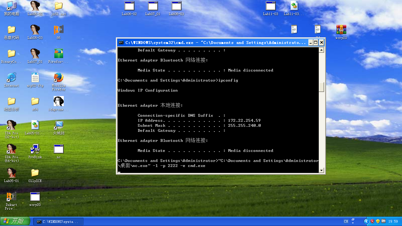Viewport: 402px width, 226px height.
Task: Select the Lab06-03 executable window icon
Action: click(177, 8)
